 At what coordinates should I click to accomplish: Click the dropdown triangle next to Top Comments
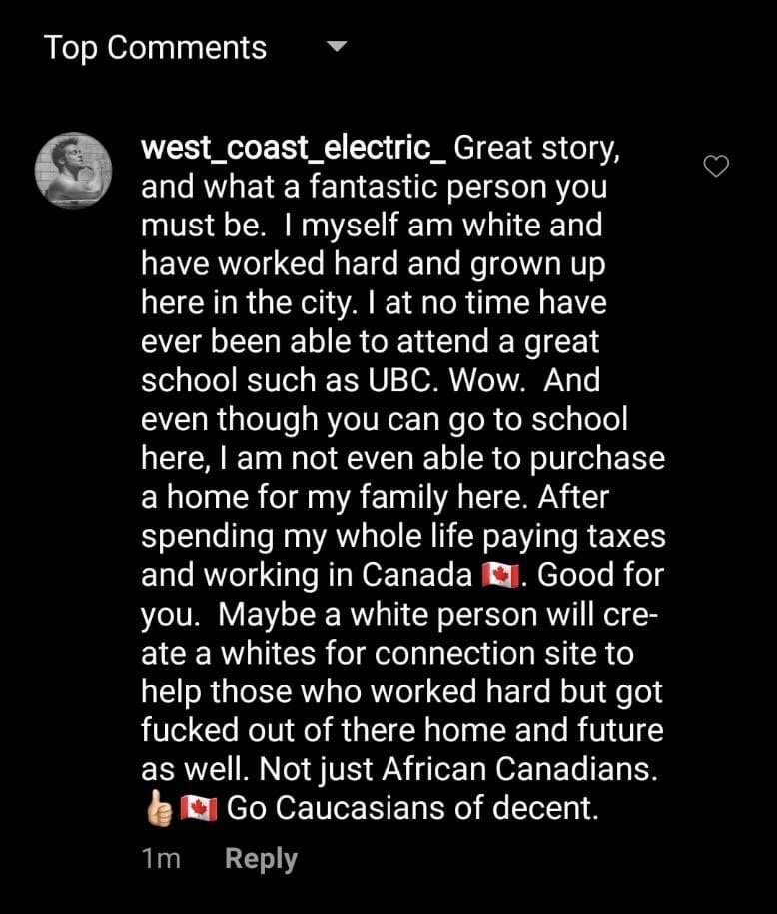(336, 48)
